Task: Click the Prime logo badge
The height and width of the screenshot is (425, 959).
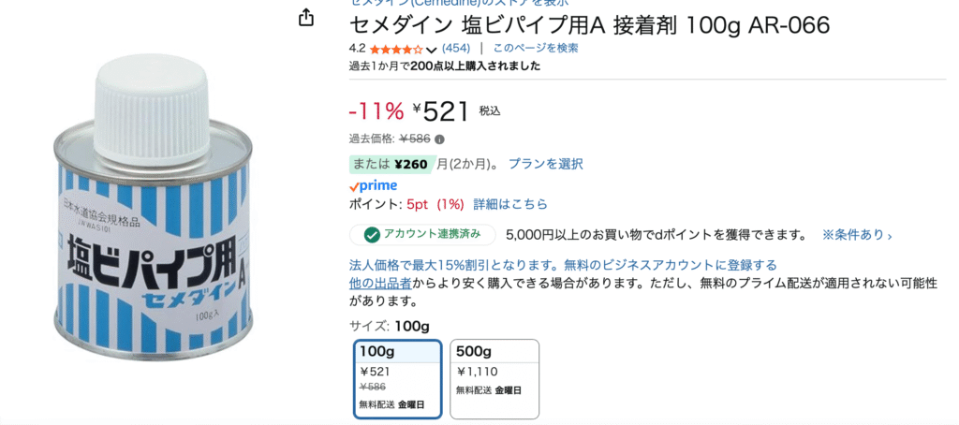Action: point(373,185)
